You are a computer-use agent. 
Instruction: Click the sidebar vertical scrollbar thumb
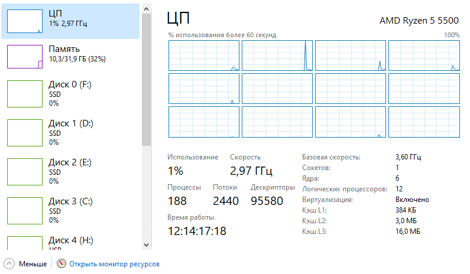pos(146,77)
